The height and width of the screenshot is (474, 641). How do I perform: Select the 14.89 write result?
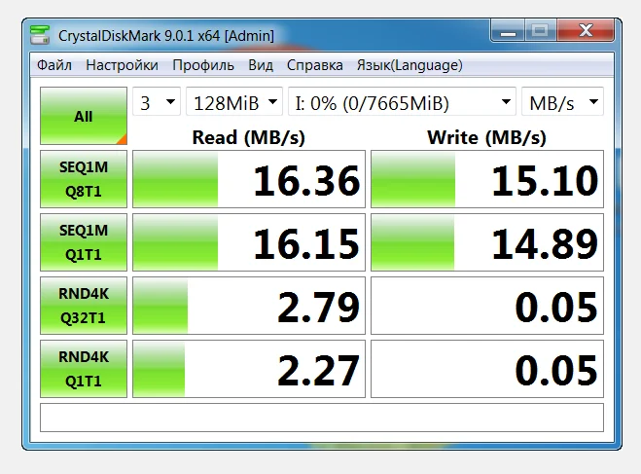click(487, 242)
